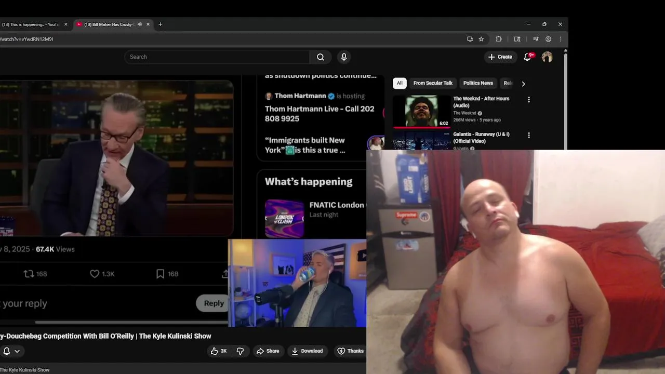Close the 'This is happening' tab

[x=65, y=24]
